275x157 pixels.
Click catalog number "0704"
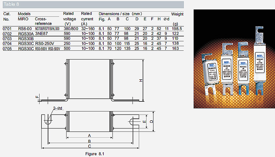(7, 44)
